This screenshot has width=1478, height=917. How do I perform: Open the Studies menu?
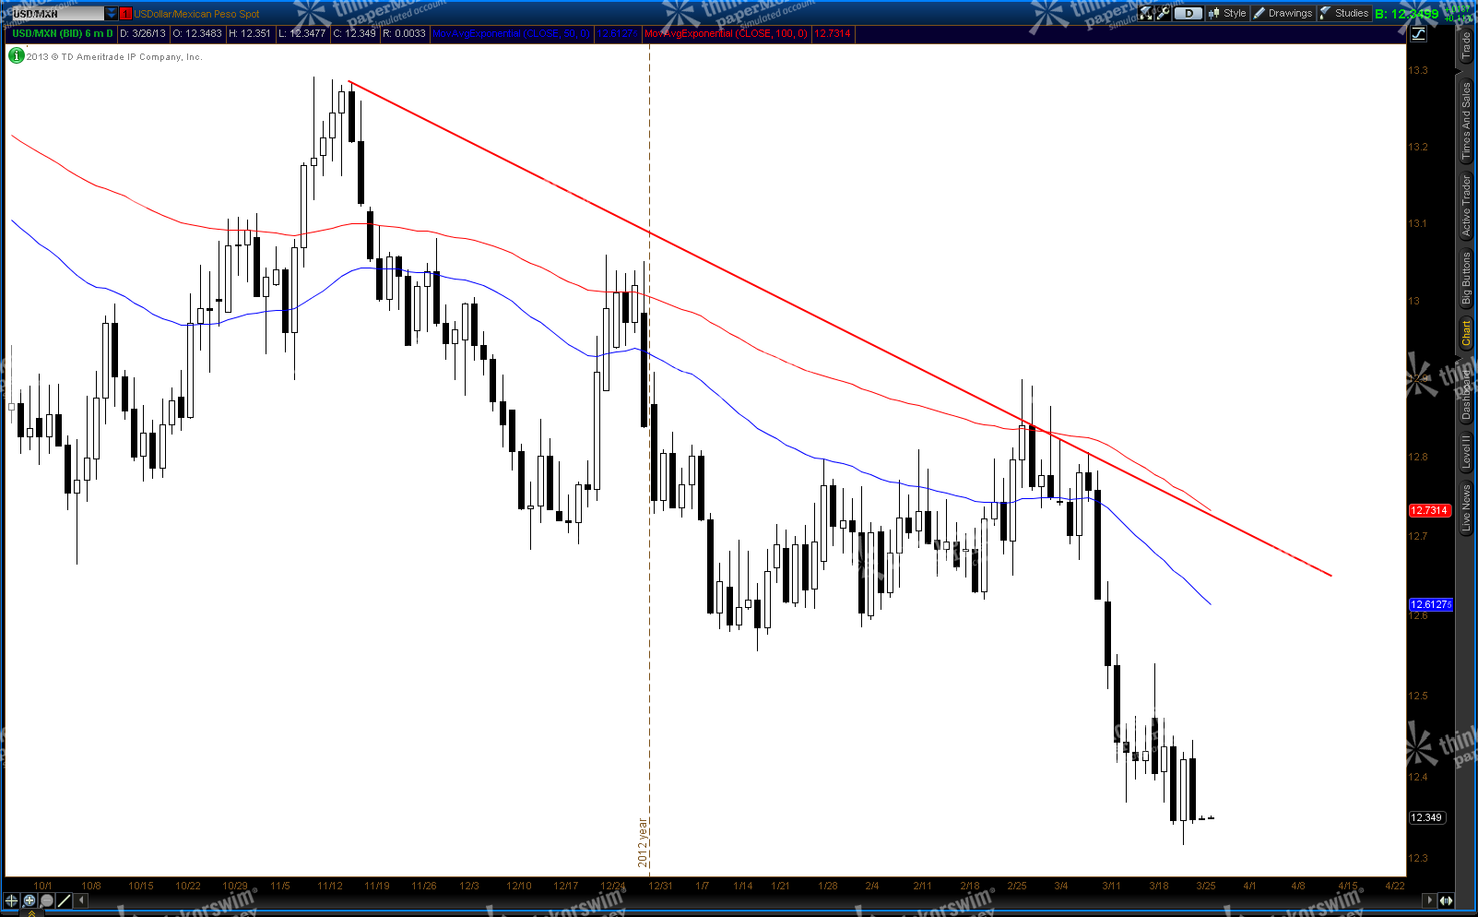pyautogui.click(x=1344, y=13)
